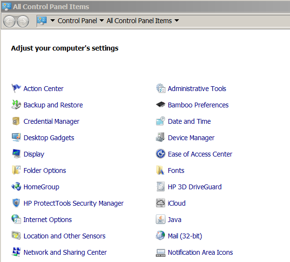The image size is (290, 262).
Task: Click the Mail (32-bit) icon
Action: [161, 236]
